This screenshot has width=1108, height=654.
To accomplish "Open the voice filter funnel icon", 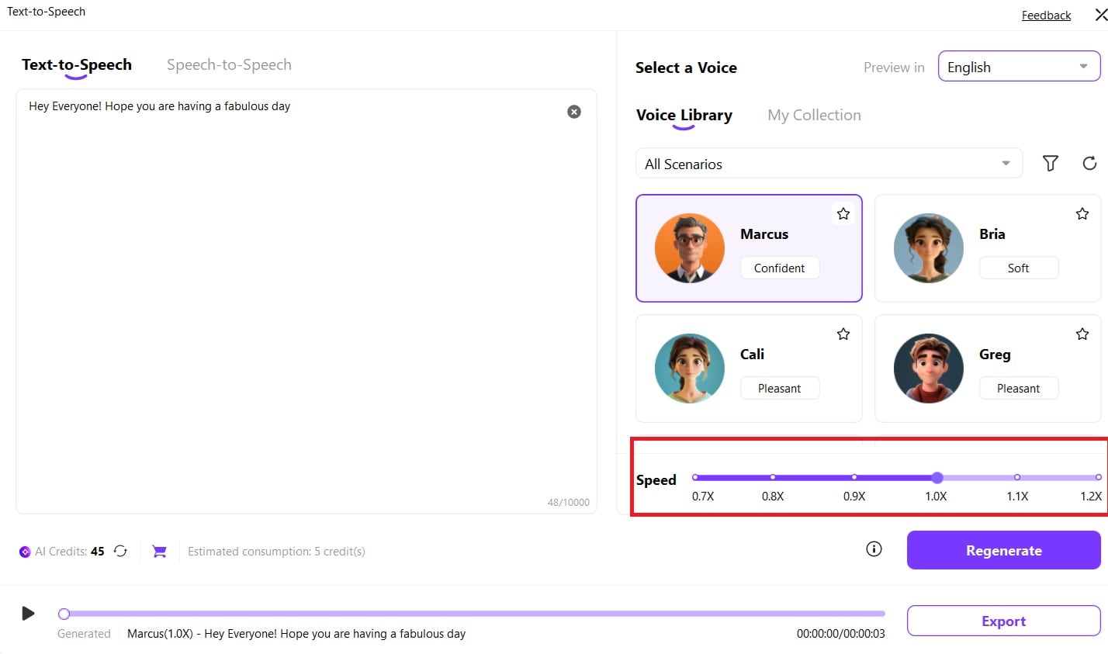I will coord(1050,163).
